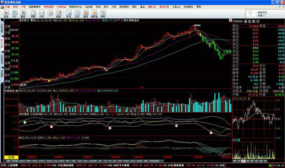Switch to 分时走势 side tab
Screen dimensions: 285x168
[x=2, y=27]
